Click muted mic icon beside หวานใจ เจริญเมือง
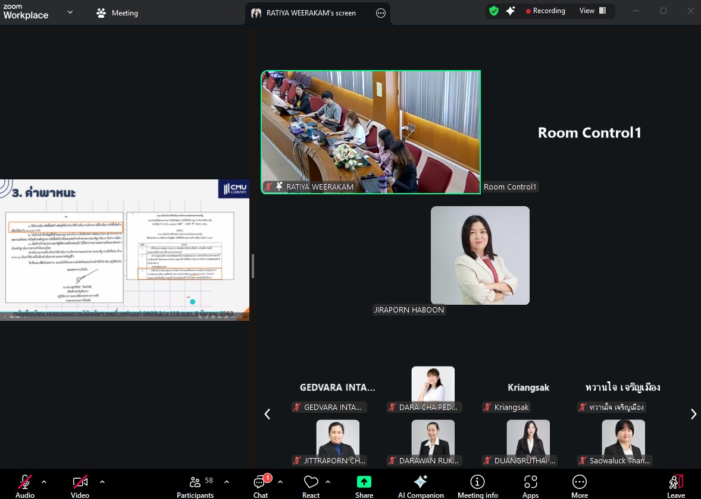Image resolution: width=701 pixels, height=499 pixels. tap(583, 407)
